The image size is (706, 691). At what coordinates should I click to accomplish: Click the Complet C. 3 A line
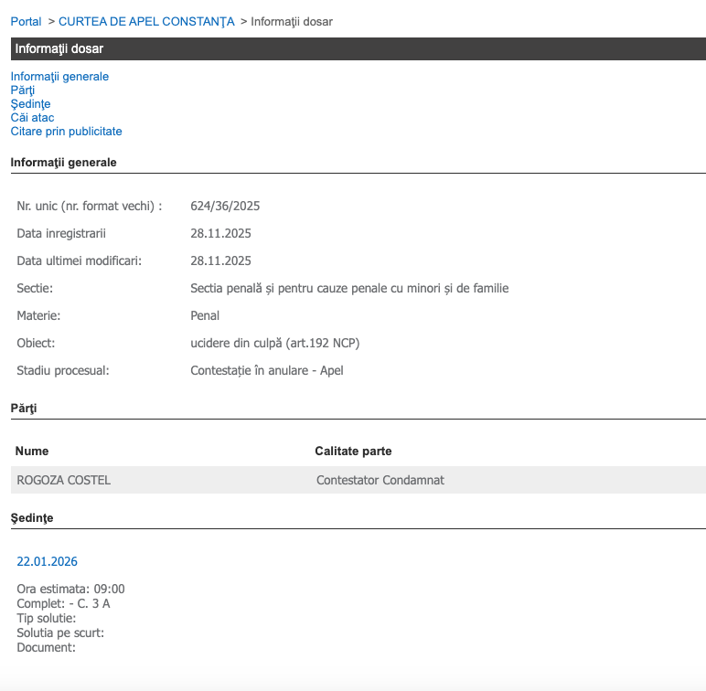(x=63, y=604)
